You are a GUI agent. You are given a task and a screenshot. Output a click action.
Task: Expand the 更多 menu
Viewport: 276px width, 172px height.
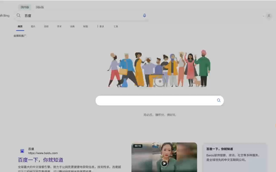101,27
